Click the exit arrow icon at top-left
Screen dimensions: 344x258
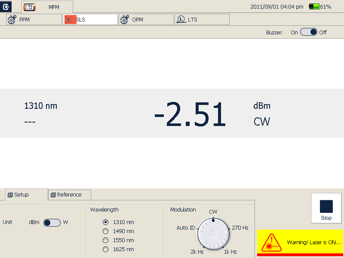point(6,6)
